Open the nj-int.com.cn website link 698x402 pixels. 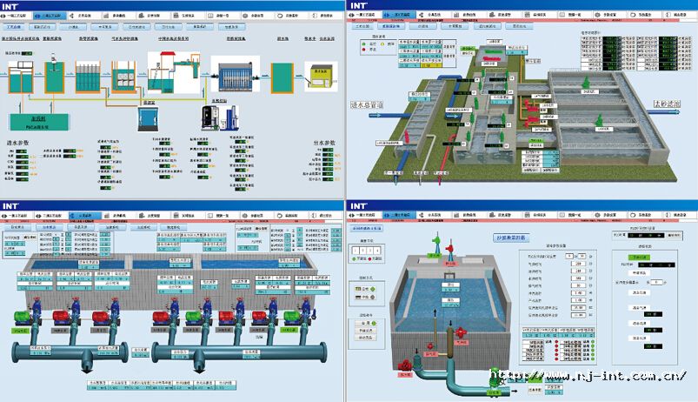point(589,378)
